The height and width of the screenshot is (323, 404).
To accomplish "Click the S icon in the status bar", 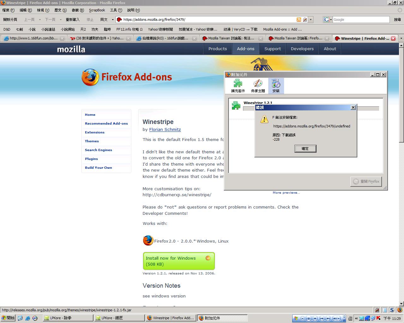I will (x=392, y=310).
